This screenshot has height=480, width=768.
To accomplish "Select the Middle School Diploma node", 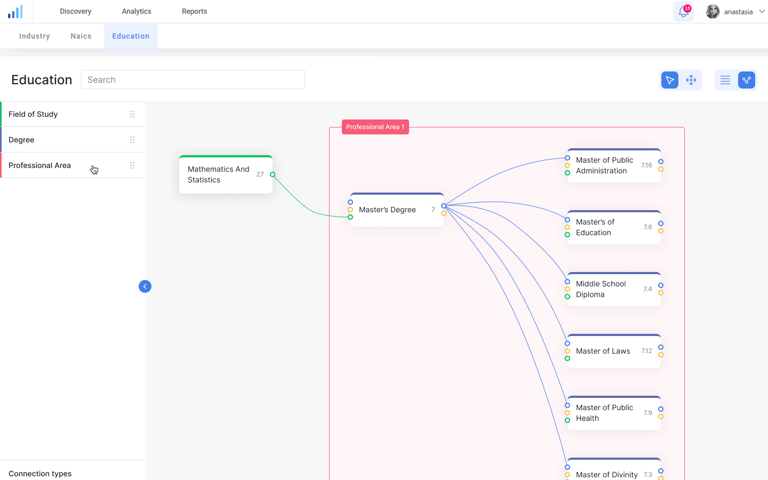I will click(614, 289).
